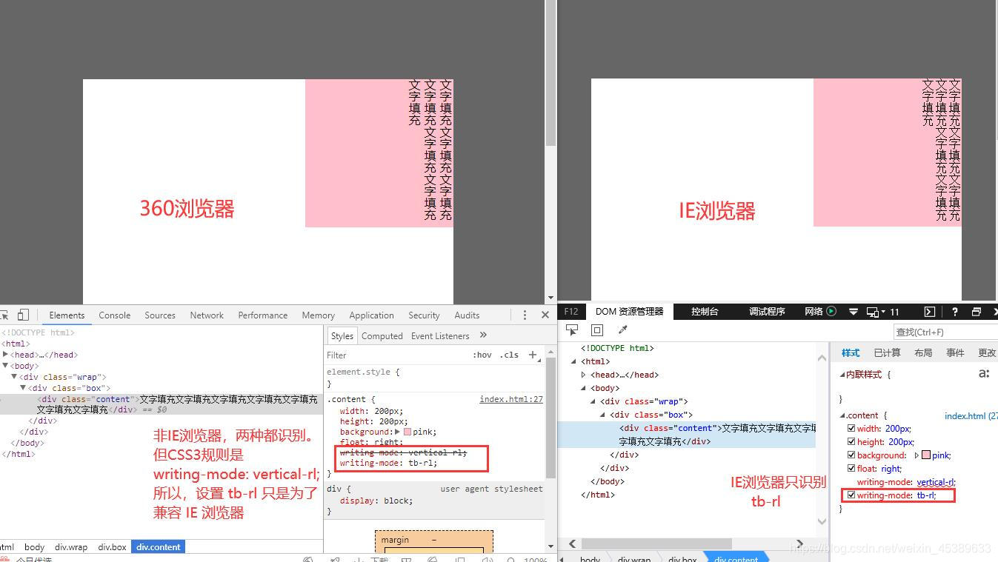Screen dimensions: 998x562
Task: Uncheck the writing-mode tb-rl property in IE
Action: tap(851, 495)
